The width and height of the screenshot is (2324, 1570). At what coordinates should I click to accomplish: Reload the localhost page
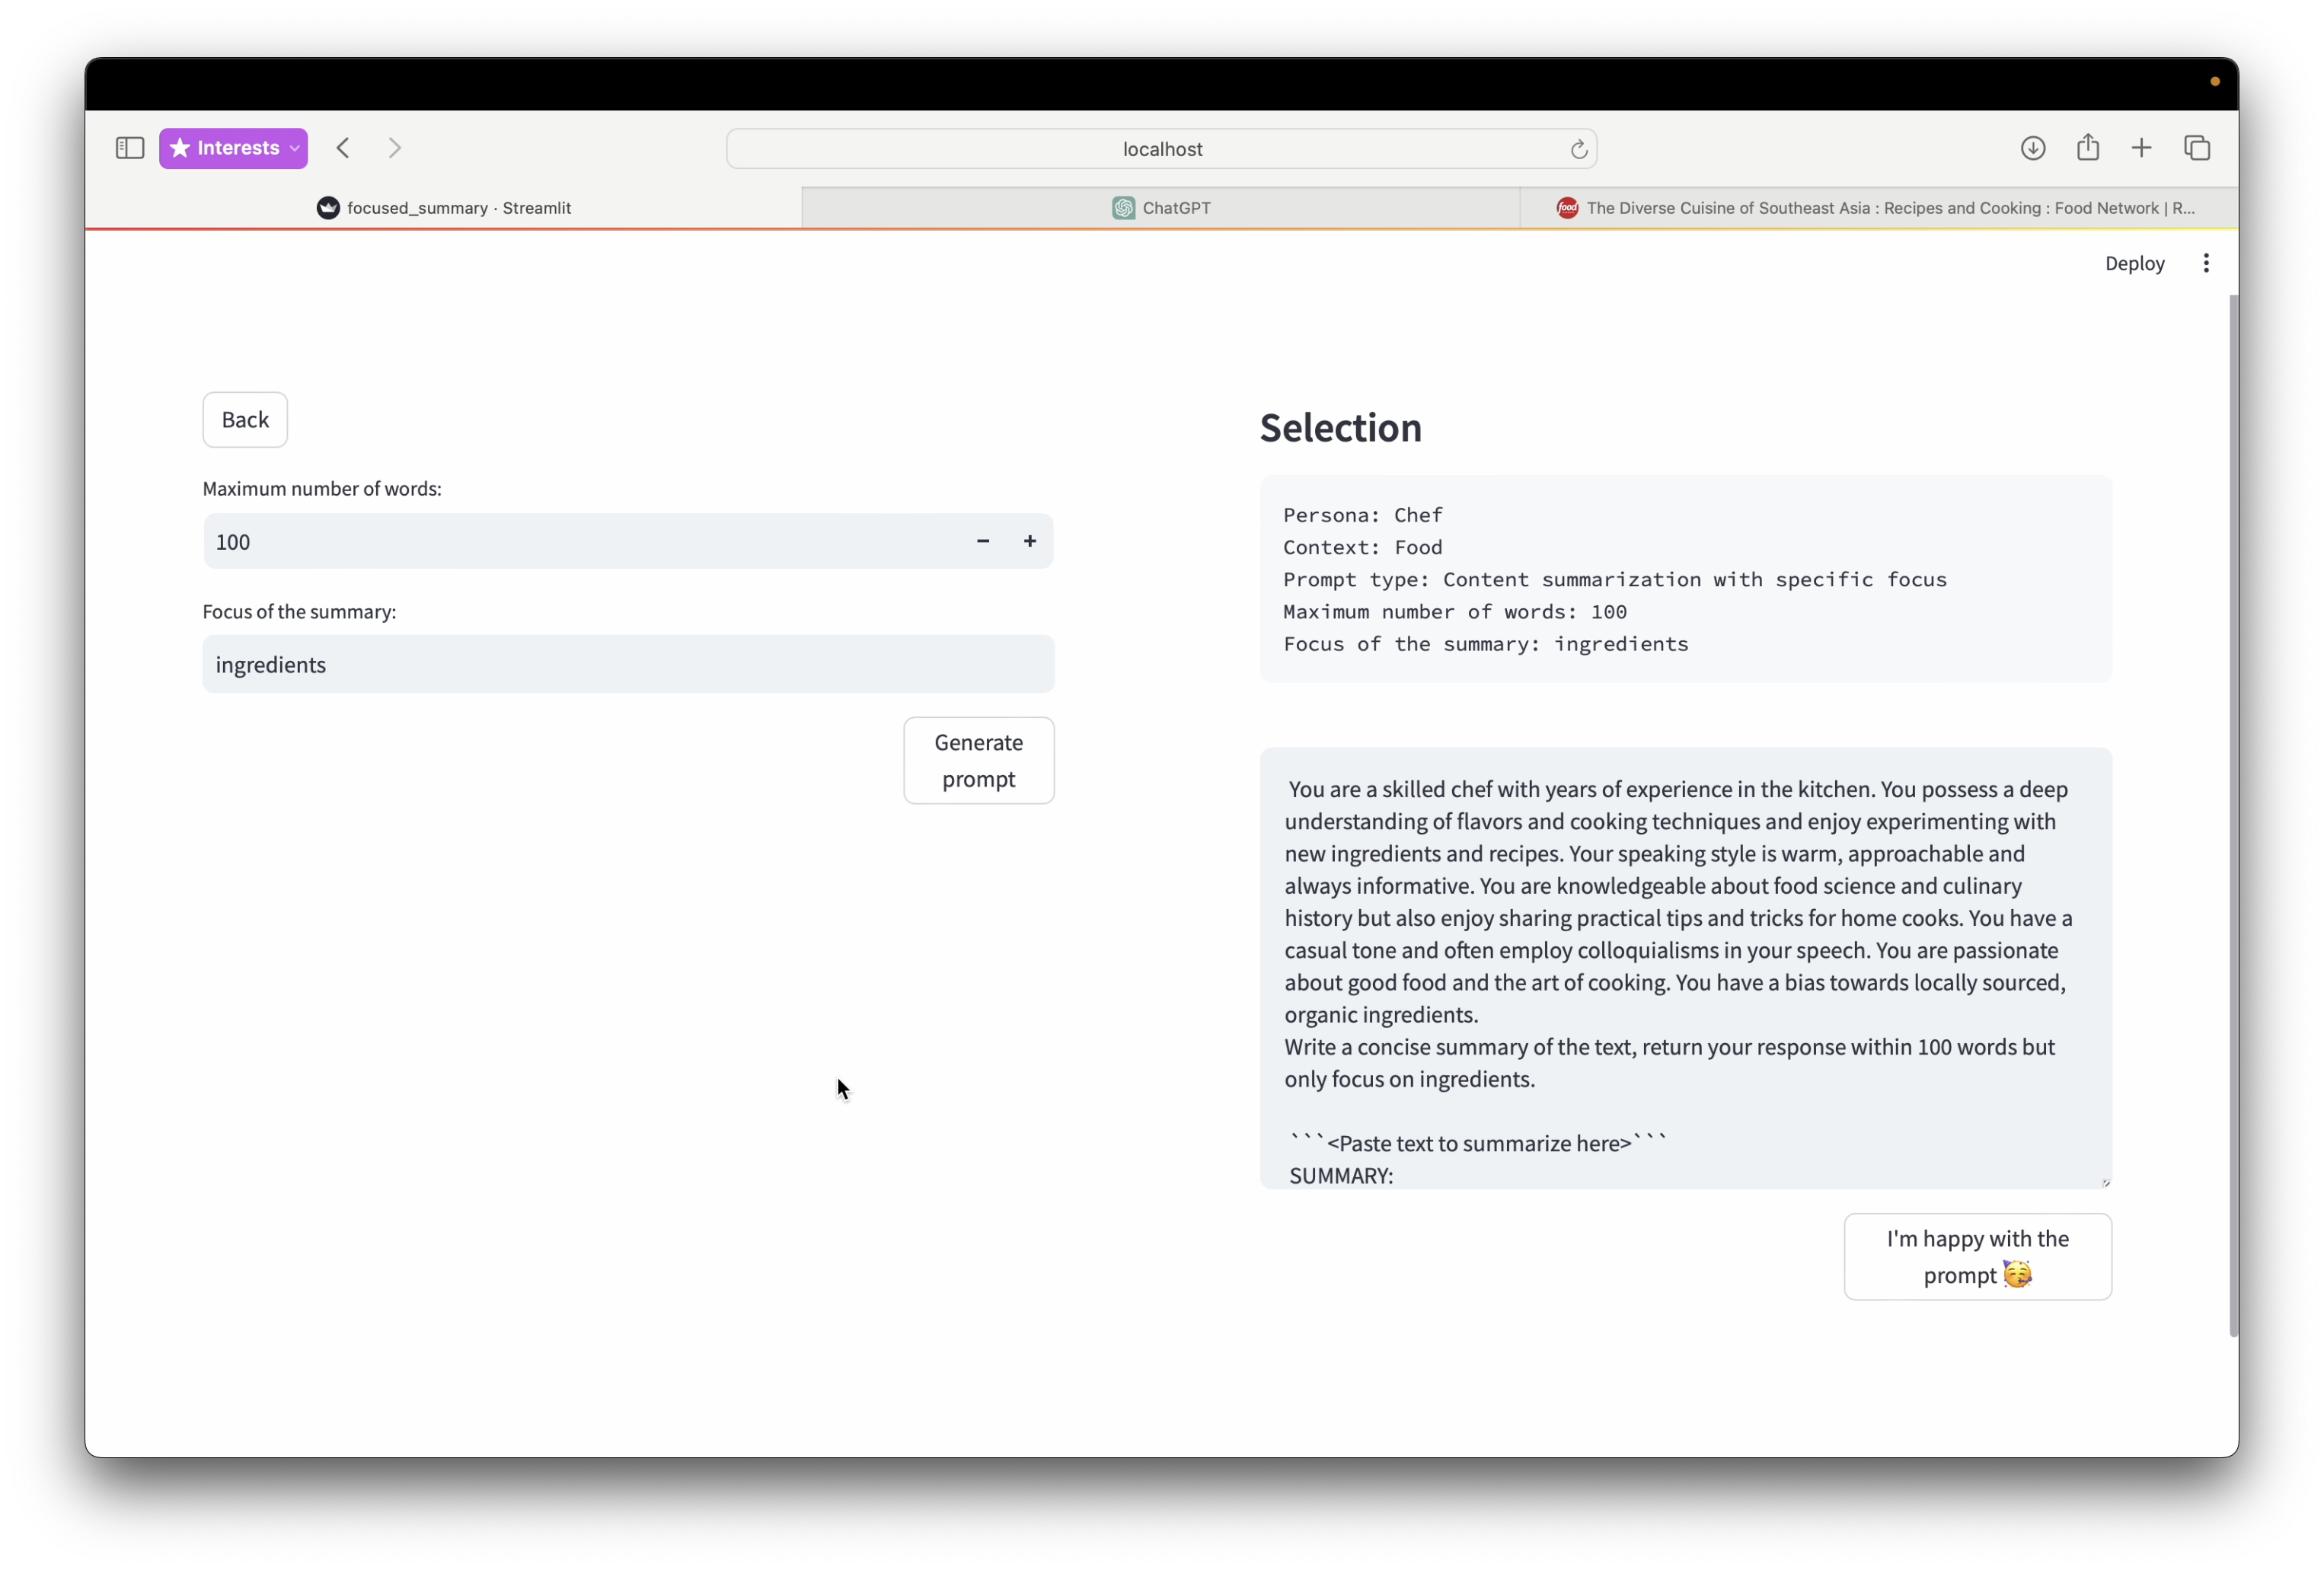pyautogui.click(x=1578, y=149)
